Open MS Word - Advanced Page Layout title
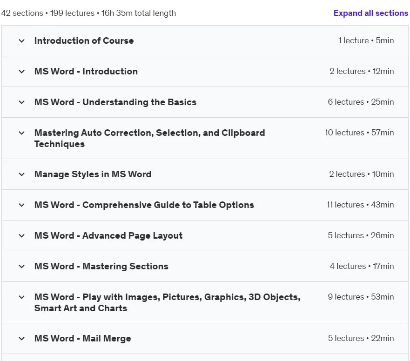This screenshot has height=361, width=410. 108,235
